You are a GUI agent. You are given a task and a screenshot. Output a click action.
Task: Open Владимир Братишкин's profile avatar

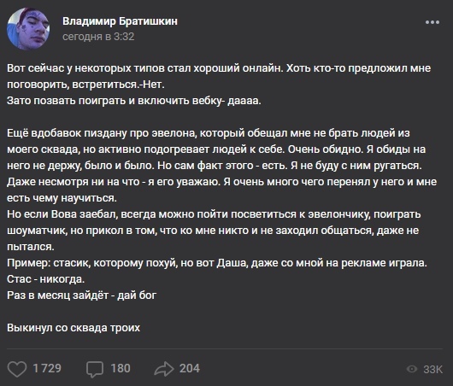click(x=28, y=29)
